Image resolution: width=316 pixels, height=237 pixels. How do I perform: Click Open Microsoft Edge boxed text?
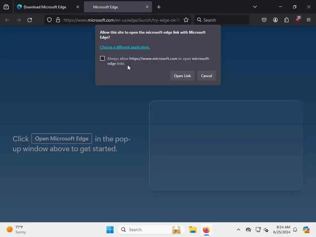click(62, 139)
